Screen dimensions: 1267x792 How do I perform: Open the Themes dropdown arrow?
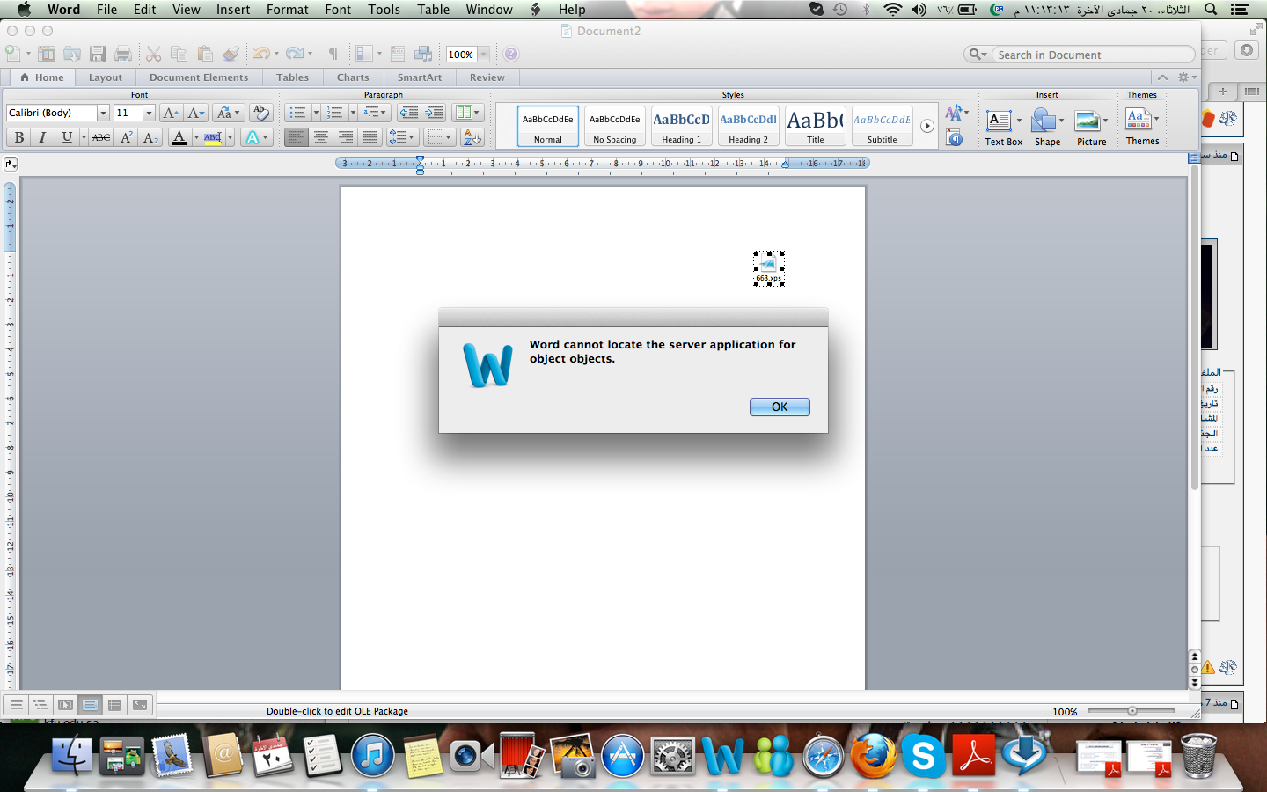click(x=1156, y=118)
